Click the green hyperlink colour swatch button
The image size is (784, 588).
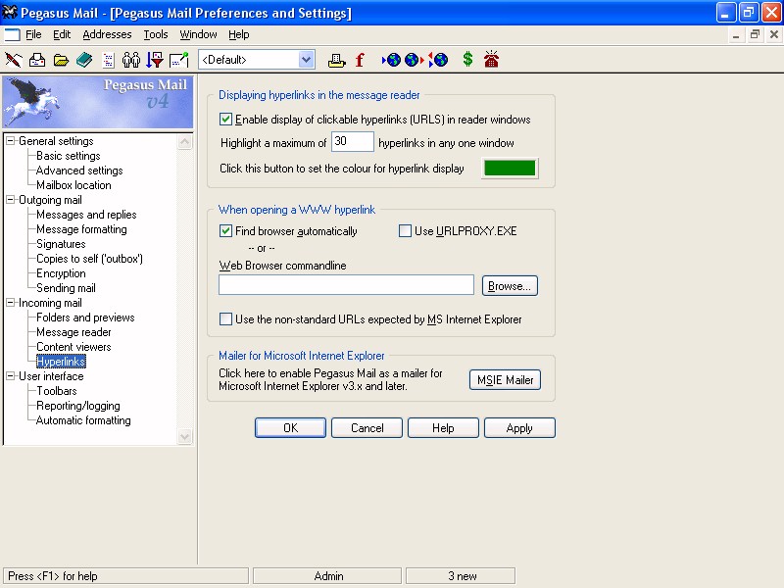coord(510,168)
